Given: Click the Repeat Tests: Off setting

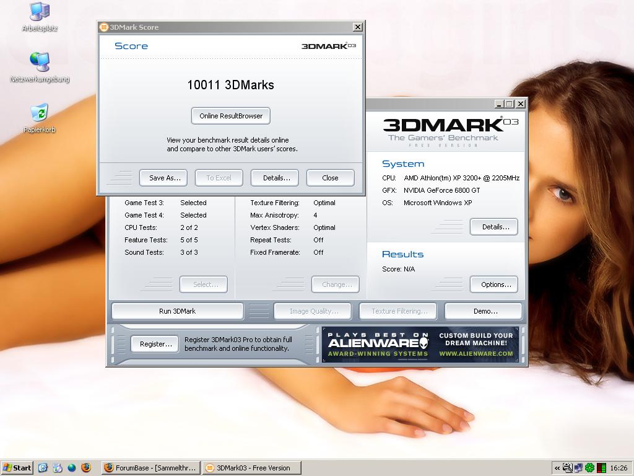Looking at the screenshot, I should [287, 240].
